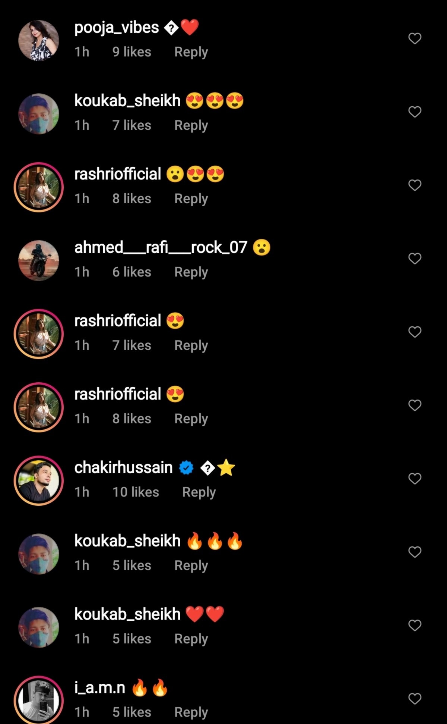Like ahmed___rafi___rock_07's comment
The width and height of the screenshot is (447, 724).
[x=415, y=258]
